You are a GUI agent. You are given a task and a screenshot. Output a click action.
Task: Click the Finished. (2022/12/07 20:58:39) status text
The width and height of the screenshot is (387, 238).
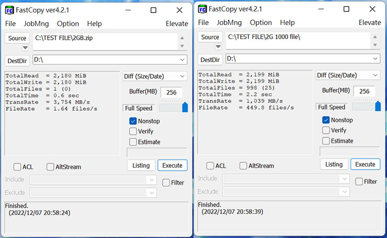(231, 208)
